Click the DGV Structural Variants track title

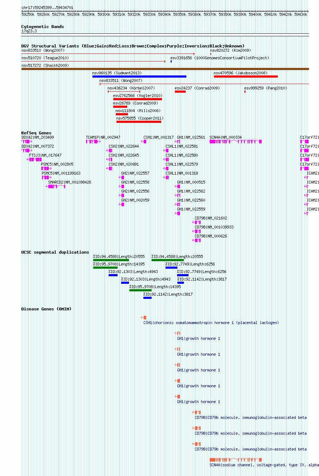pos(133,46)
